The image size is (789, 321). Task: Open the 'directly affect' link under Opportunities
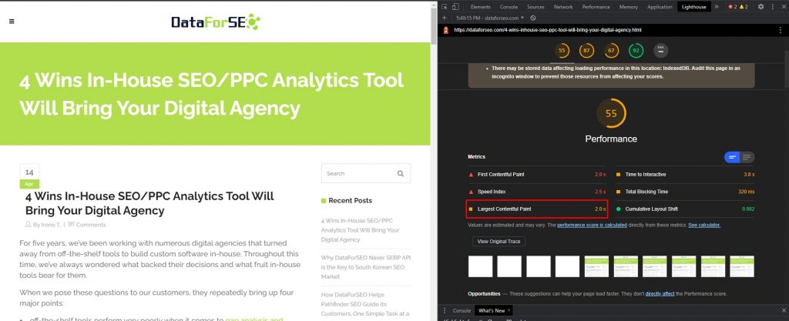tap(660, 294)
